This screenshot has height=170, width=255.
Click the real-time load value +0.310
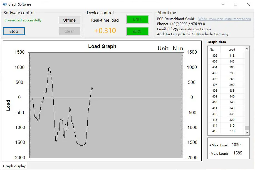coord(105,31)
